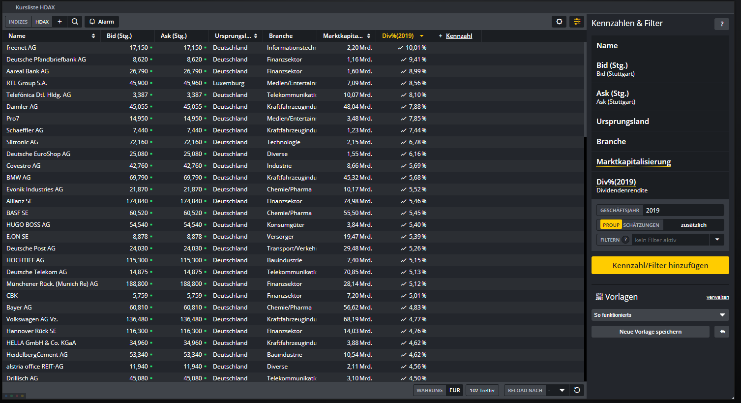Click the '74,98 Mrd.' market cap cell
Image resolution: width=741 pixels, height=403 pixels.
pyautogui.click(x=357, y=201)
